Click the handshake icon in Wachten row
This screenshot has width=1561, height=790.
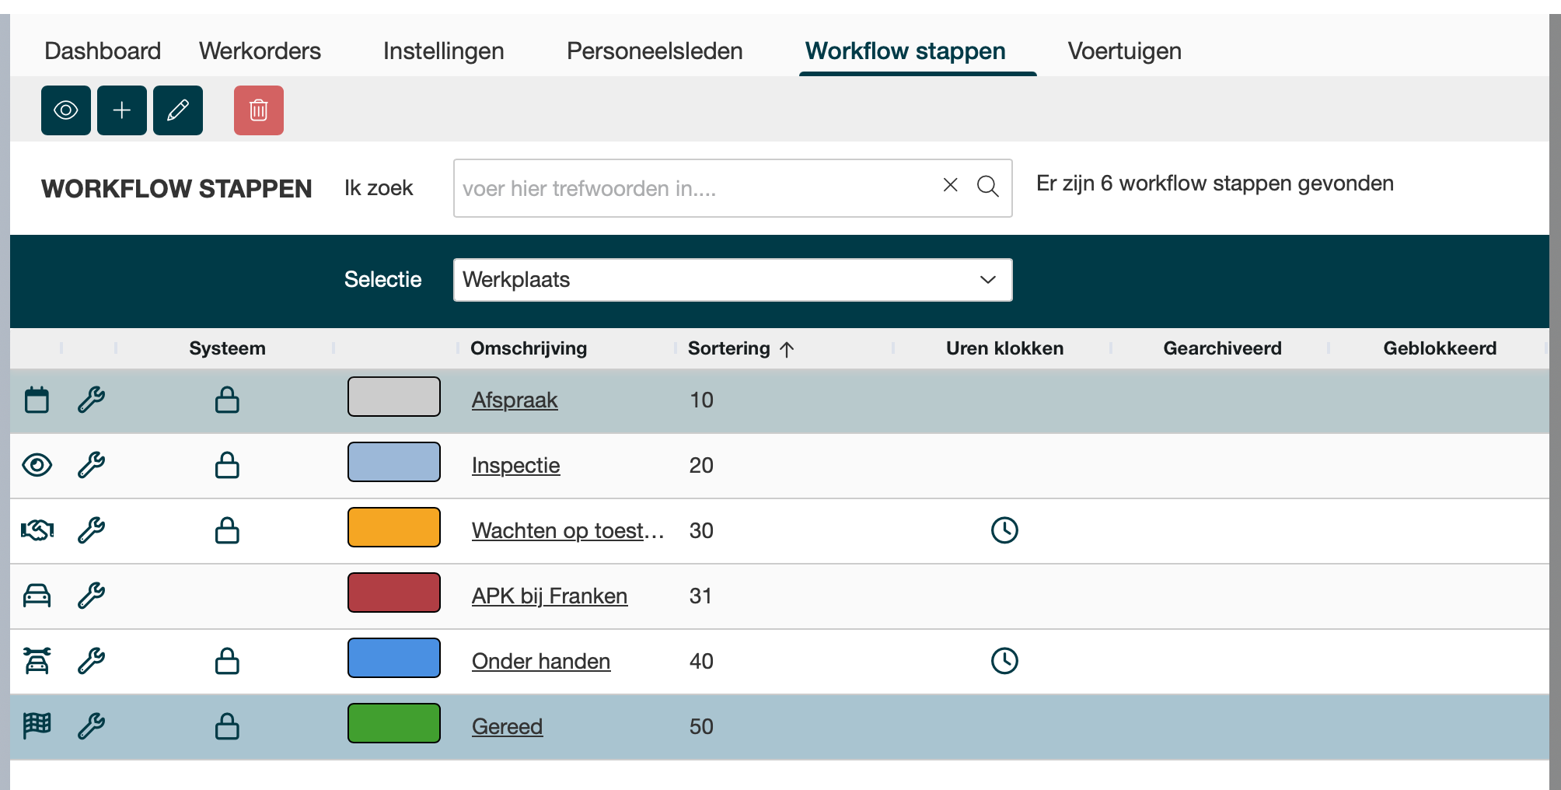37,530
